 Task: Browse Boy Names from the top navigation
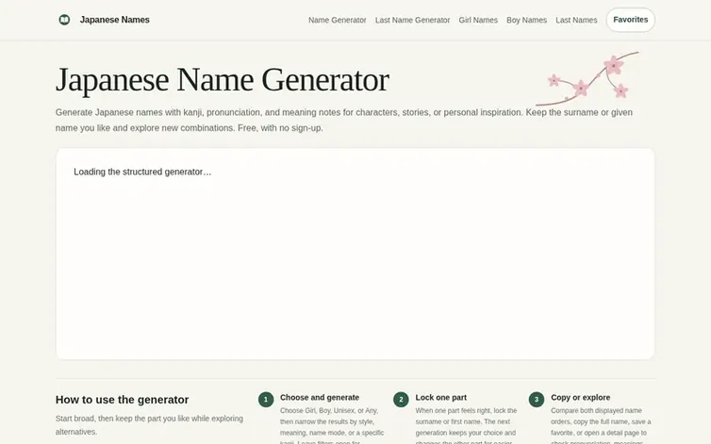526,20
